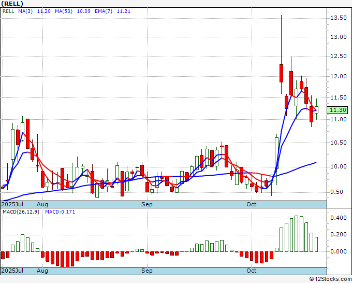Click the tallest green MACD histogram bar

(296, 234)
